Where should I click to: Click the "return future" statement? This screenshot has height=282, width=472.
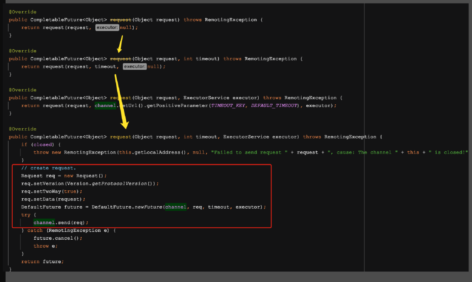pos(42,261)
